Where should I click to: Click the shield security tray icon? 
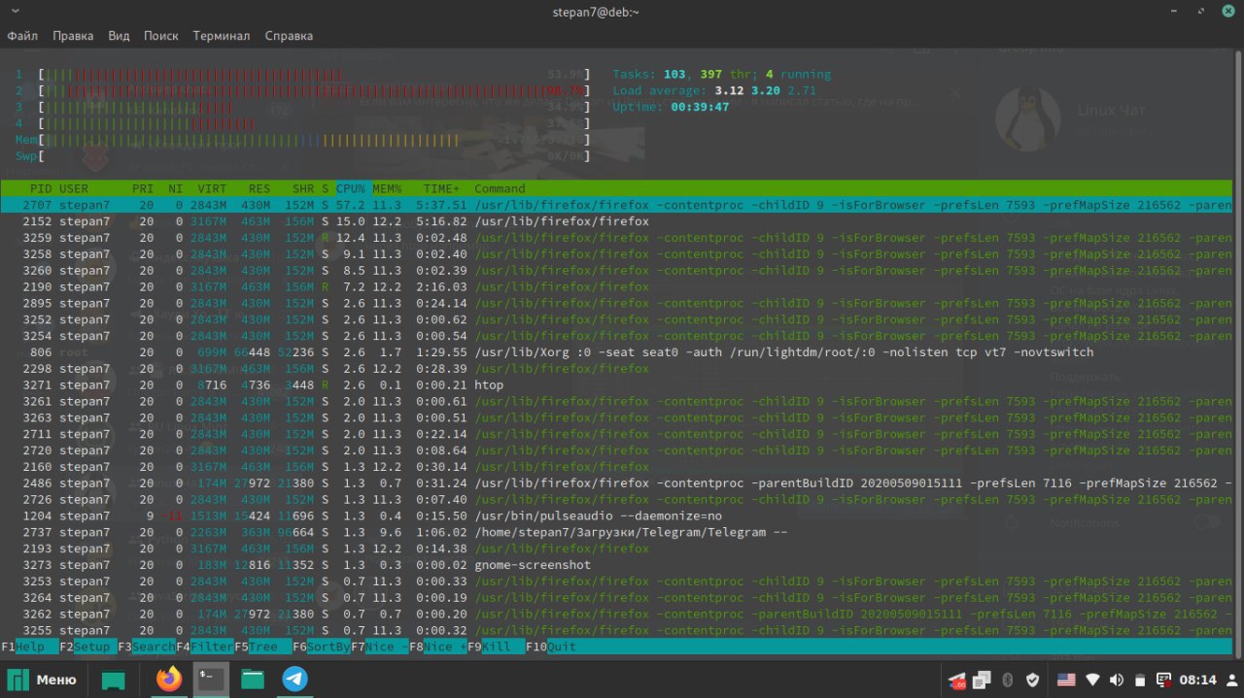(x=1033, y=680)
